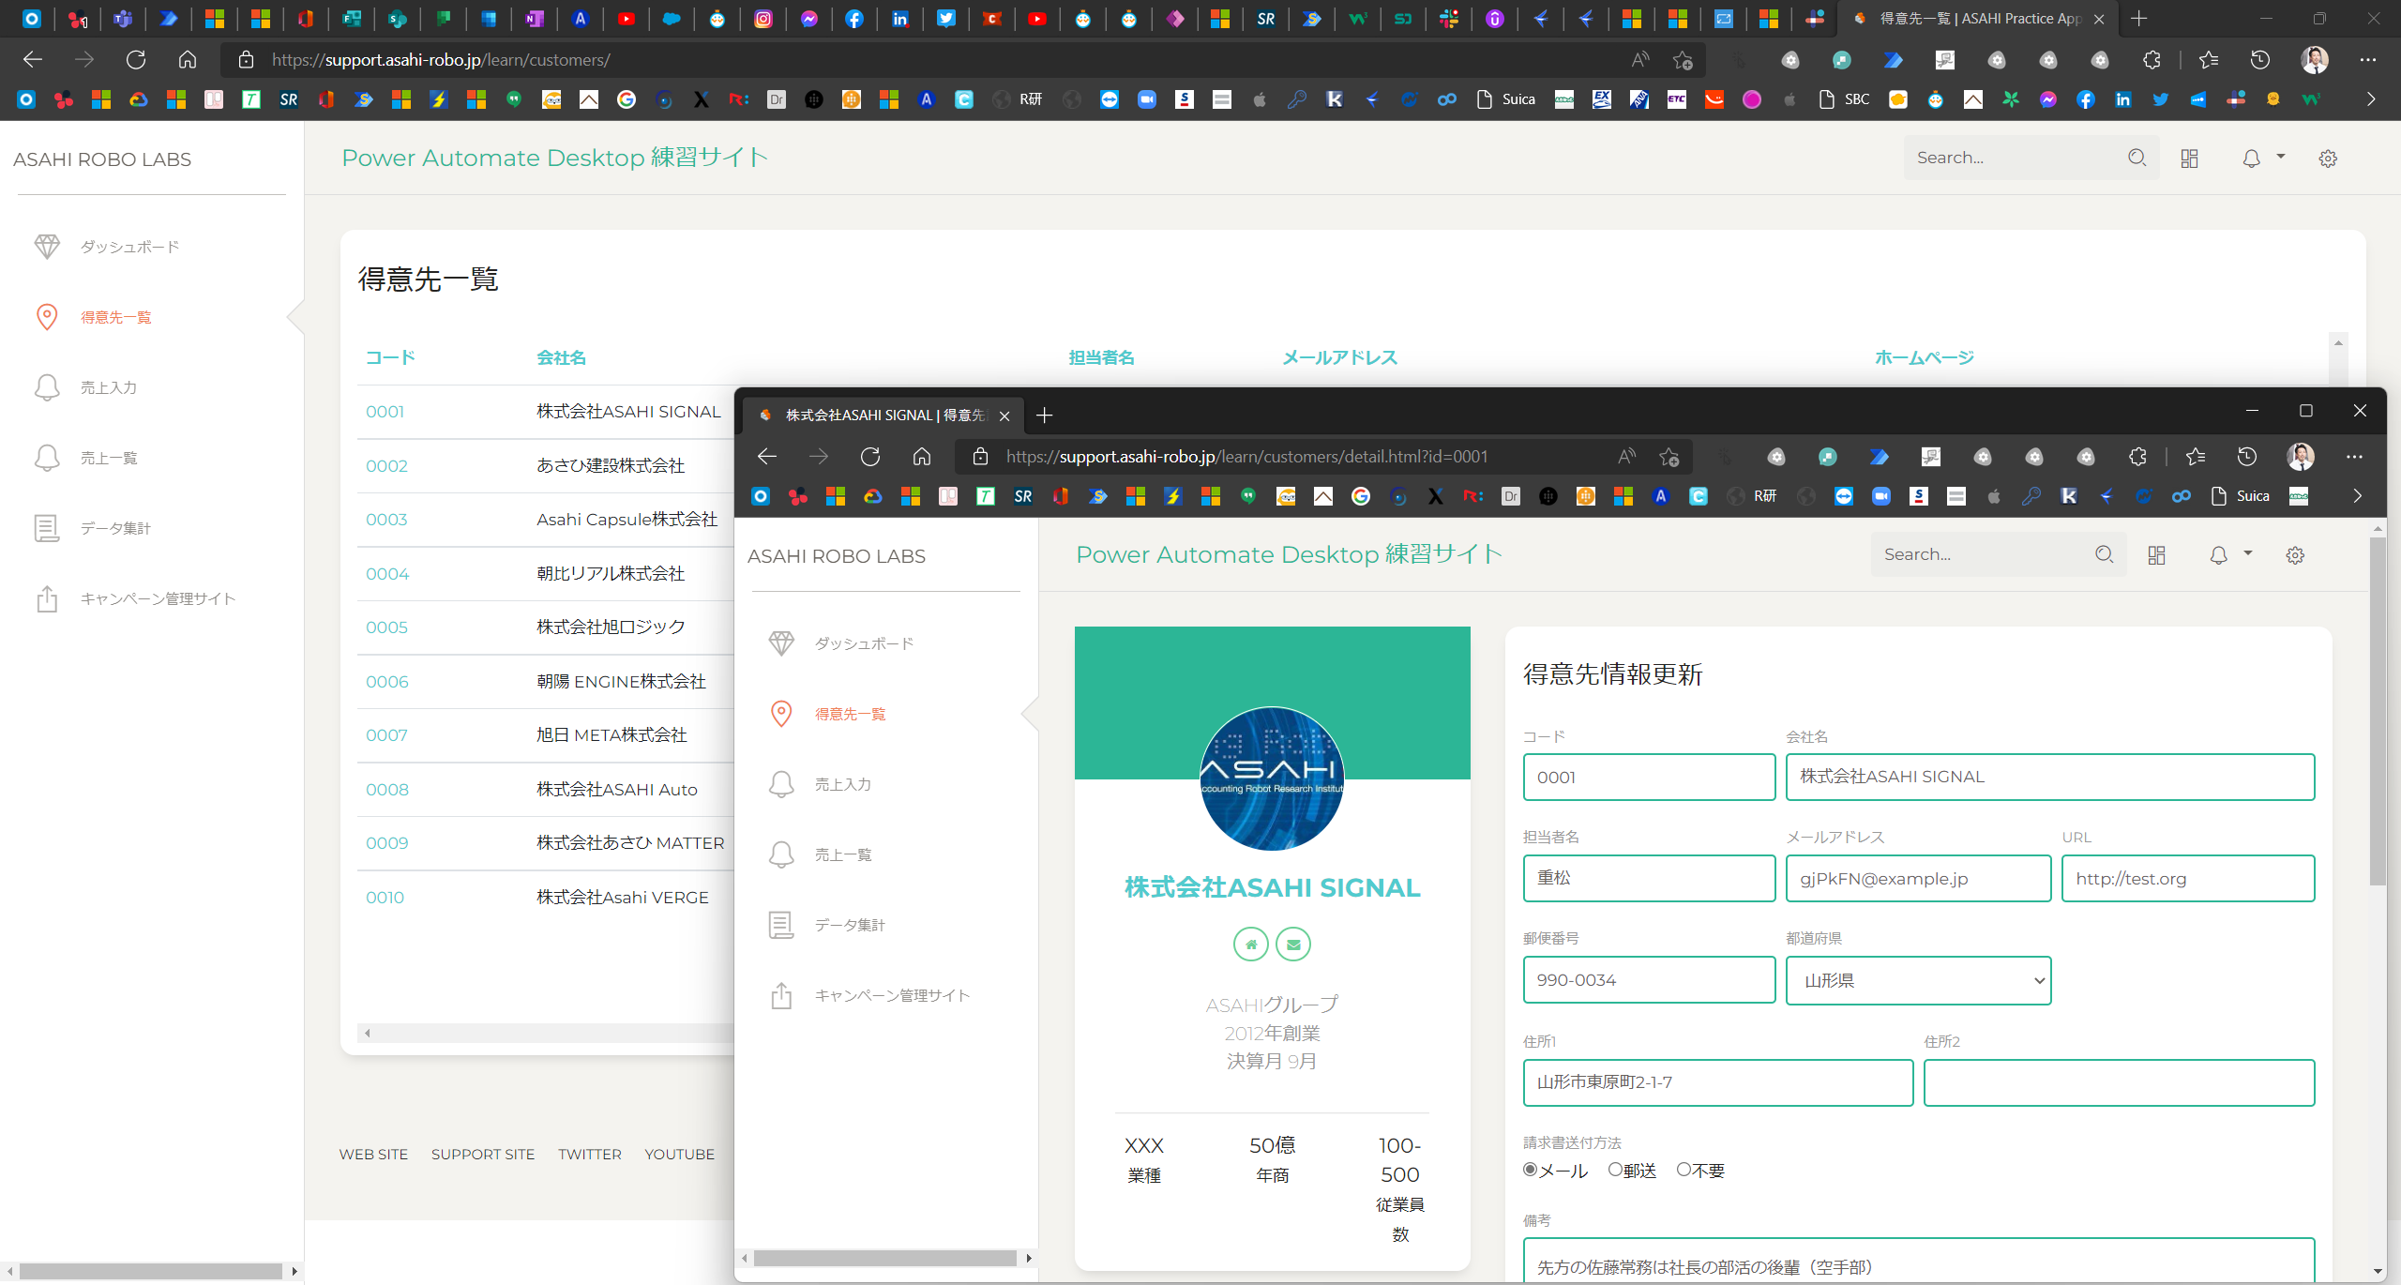2401x1285 pixels.
Task: Expand the bell dropdown arrow in back window header
Action: (2281, 157)
